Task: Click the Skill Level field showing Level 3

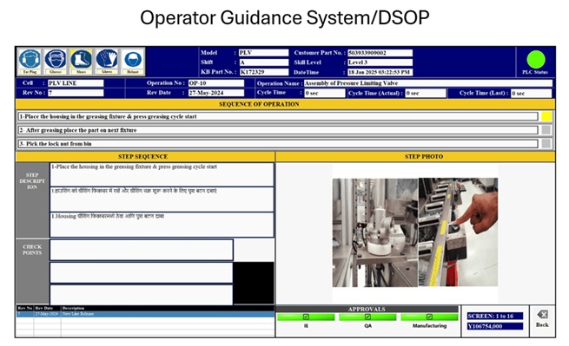Action: coord(380,62)
